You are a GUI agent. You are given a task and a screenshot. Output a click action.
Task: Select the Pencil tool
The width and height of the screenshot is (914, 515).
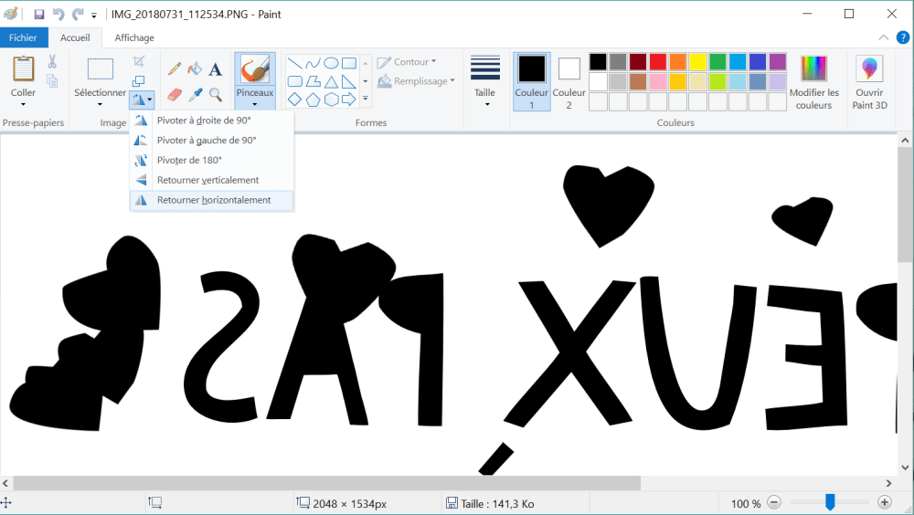(175, 69)
